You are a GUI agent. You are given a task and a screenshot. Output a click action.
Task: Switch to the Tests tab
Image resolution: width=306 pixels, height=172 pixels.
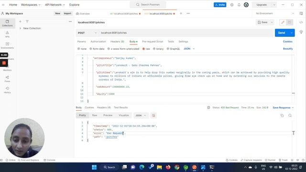tap(171, 42)
